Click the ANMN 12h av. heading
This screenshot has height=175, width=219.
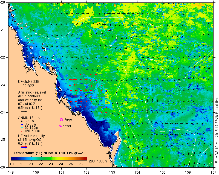tap(30, 118)
